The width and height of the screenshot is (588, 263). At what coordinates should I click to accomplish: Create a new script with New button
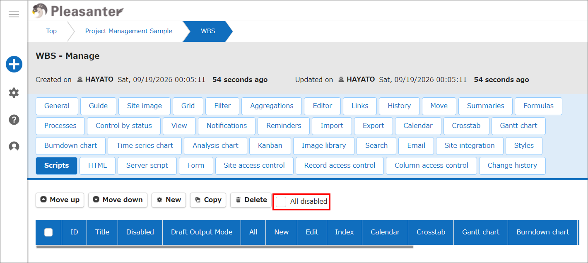[169, 200]
